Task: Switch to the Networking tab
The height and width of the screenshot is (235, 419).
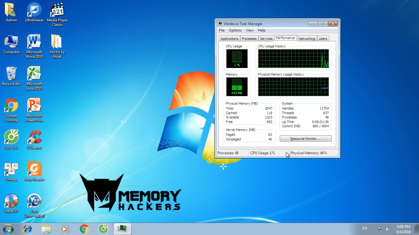Action: 307,39
